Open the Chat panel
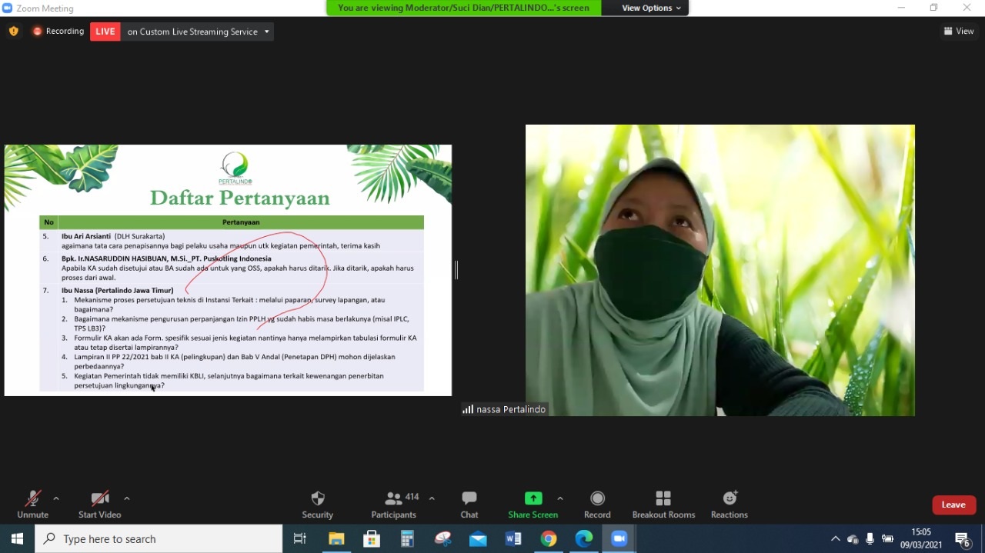This screenshot has height=553, width=985. [469, 505]
